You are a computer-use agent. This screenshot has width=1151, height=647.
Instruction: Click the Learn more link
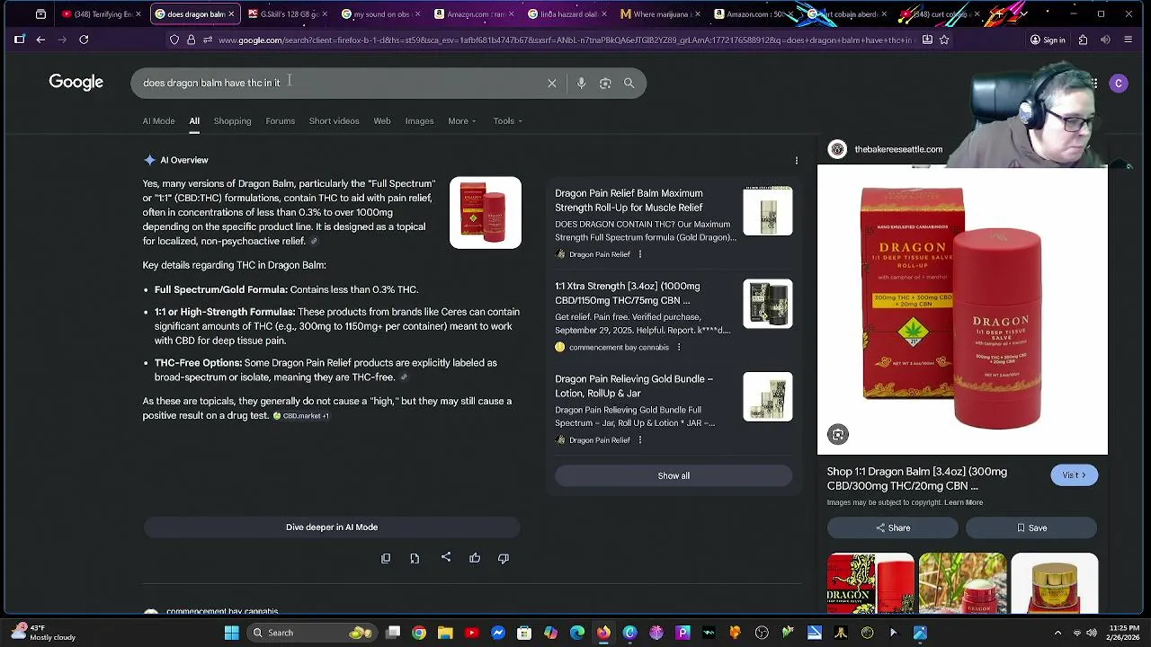click(963, 502)
